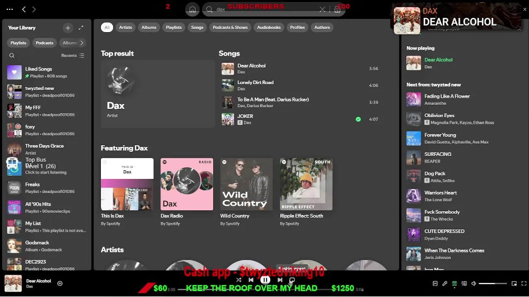Select the Audiobooks filter

point(269,27)
